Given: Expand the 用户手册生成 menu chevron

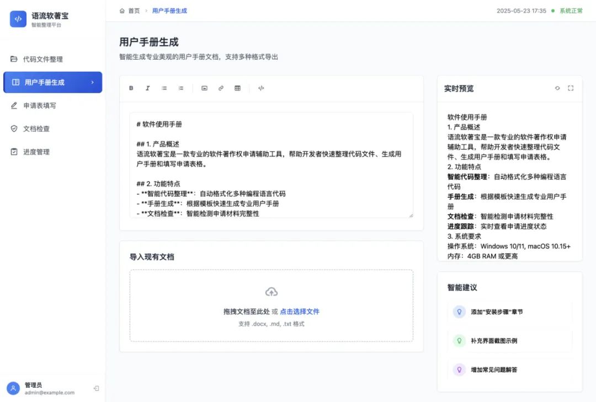Looking at the screenshot, I should 94,82.
